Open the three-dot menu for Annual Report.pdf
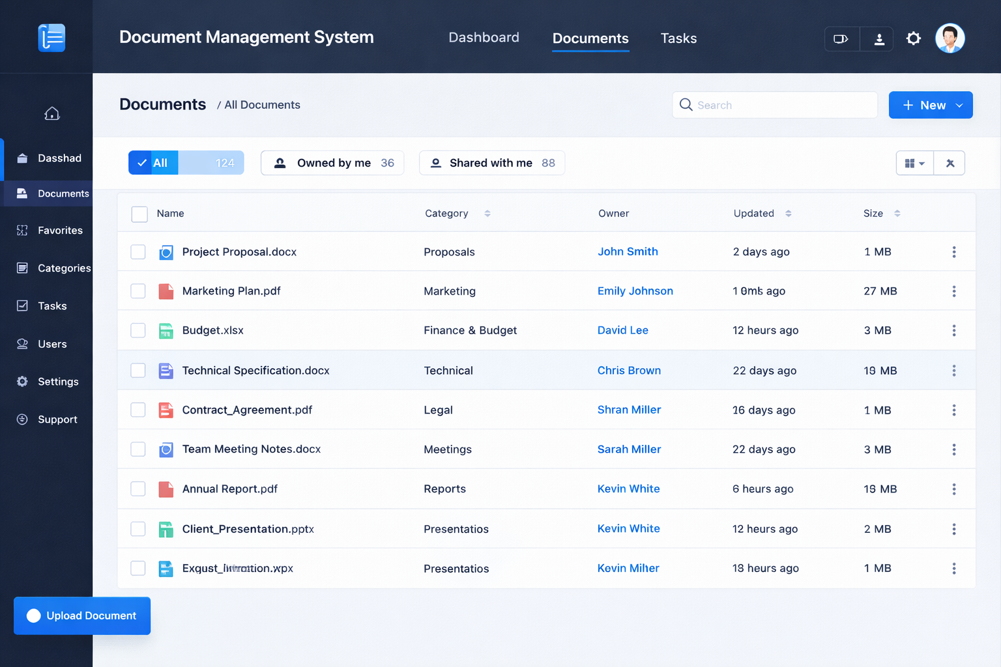The height and width of the screenshot is (667, 1001). tap(953, 489)
